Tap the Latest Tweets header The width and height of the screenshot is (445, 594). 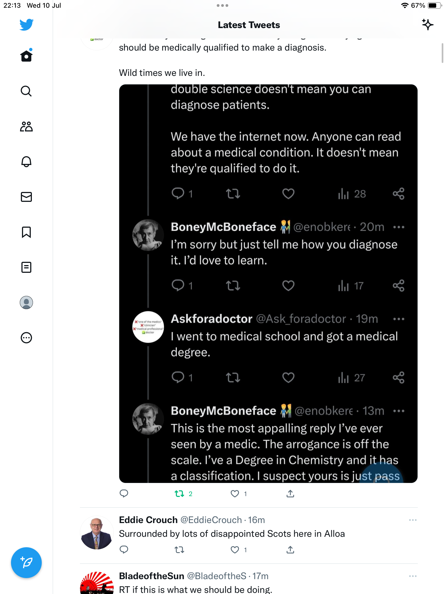(249, 25)
